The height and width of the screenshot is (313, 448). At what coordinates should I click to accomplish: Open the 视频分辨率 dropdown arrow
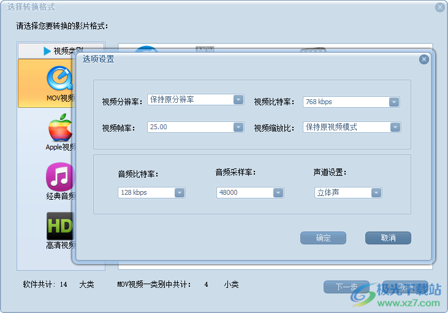[x=238, y=100]
